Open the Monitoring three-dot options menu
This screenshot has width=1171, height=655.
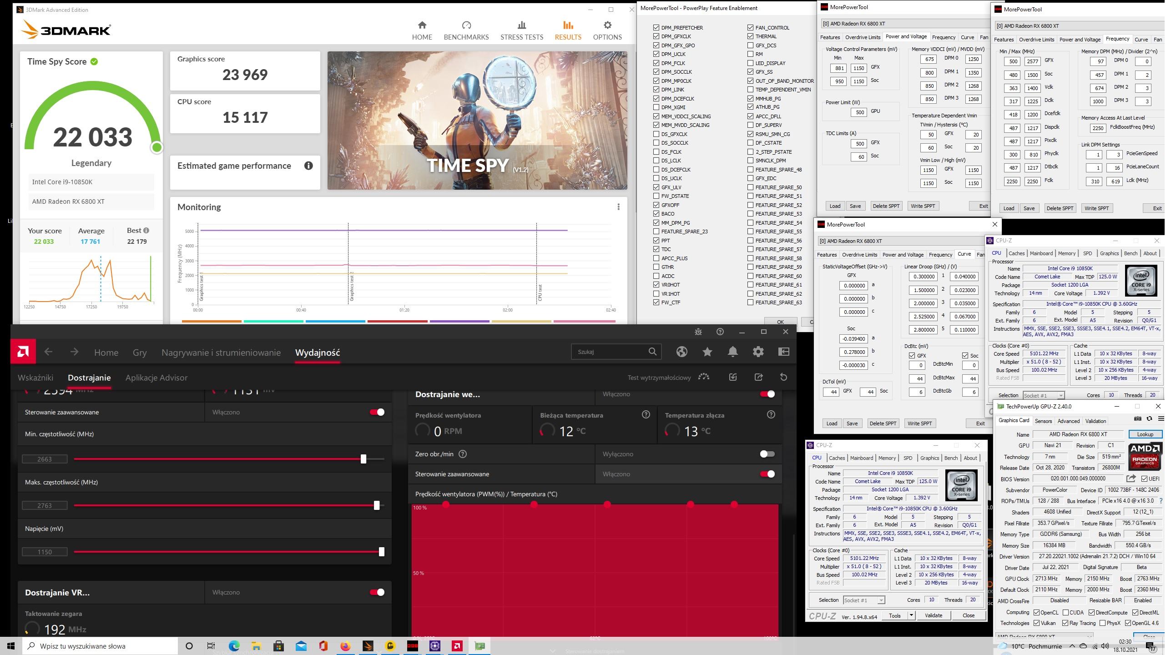(x=618, y=207)
